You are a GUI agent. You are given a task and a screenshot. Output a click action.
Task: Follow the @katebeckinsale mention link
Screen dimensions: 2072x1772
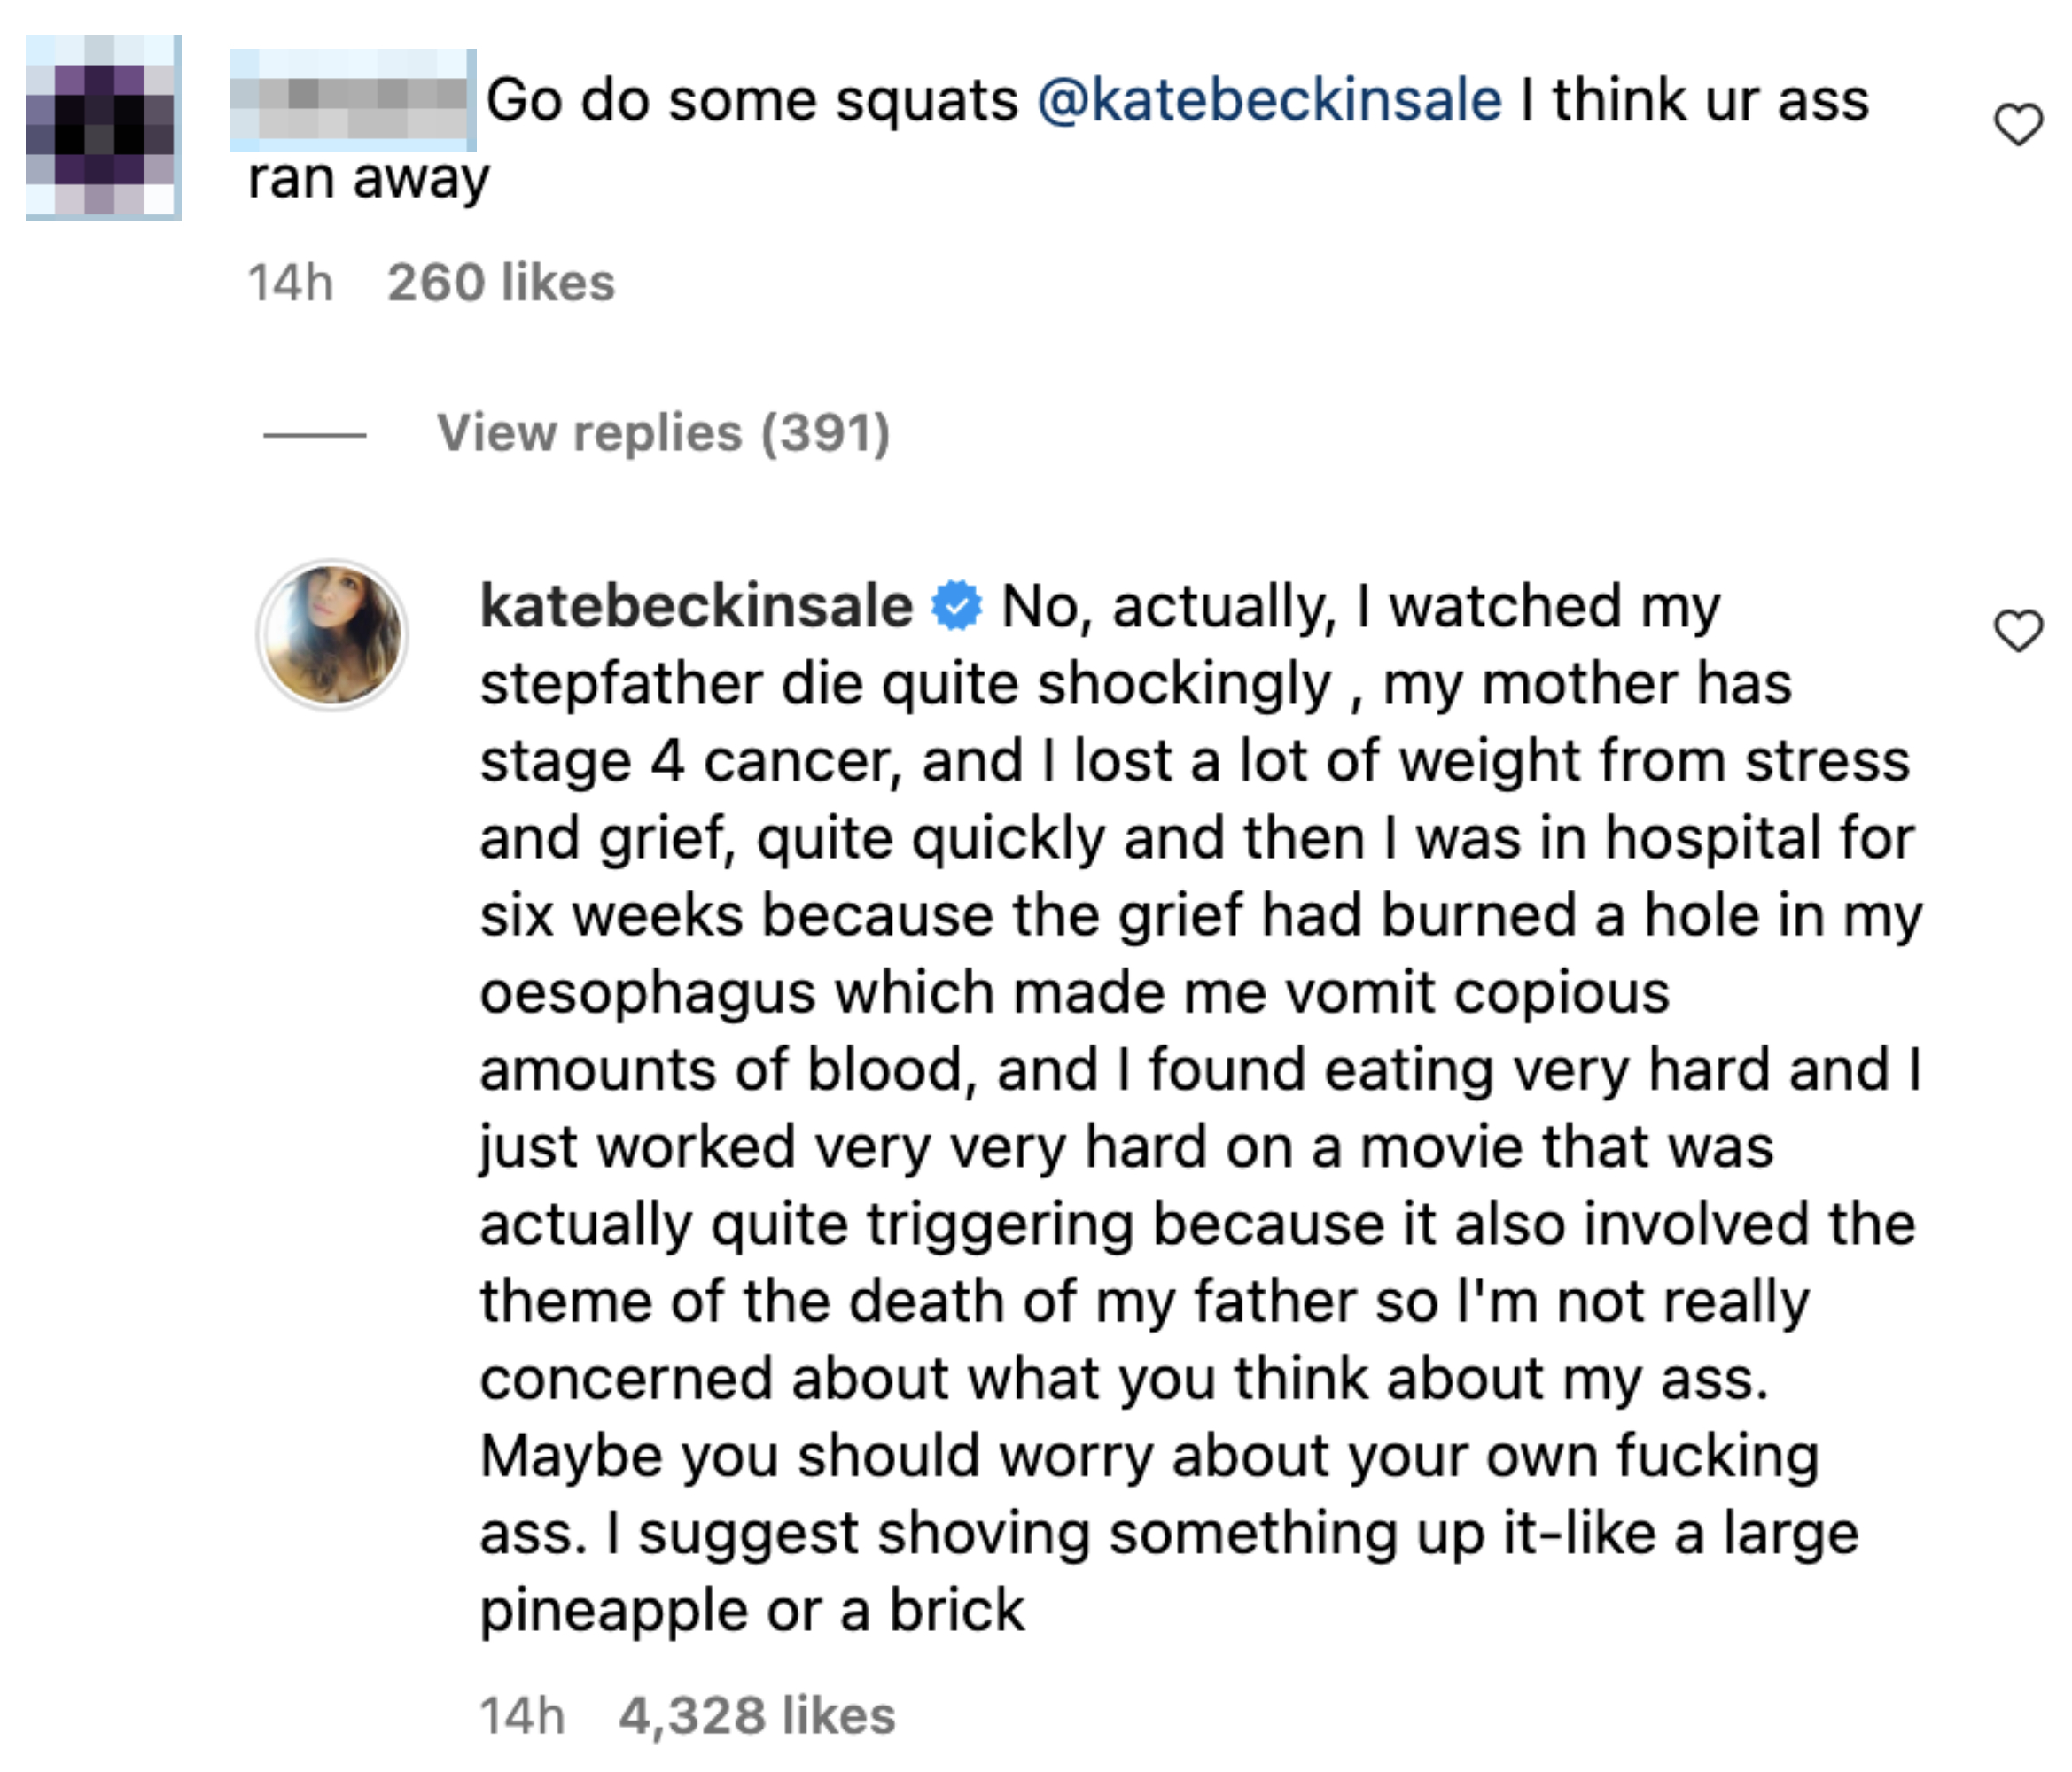[1269, 100]
